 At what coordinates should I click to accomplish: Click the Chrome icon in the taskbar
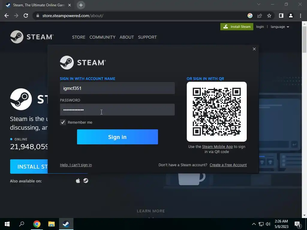[37, 224]
